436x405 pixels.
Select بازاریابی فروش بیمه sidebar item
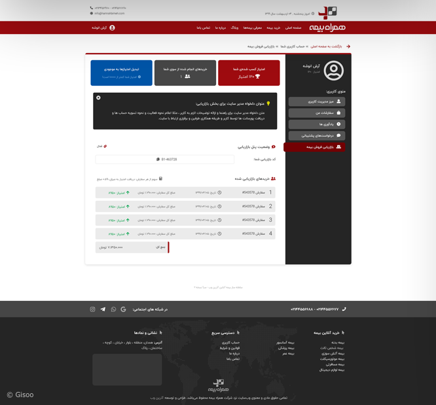tap(315, 147)
